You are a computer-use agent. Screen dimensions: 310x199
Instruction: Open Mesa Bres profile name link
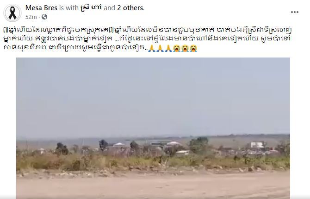click(x=41, y=8)
